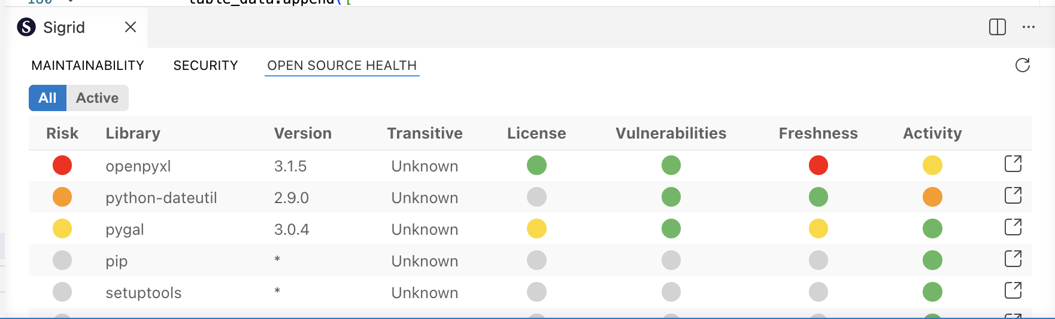Refresh the Sigrid findings
Screen dimensions: 1055x319
[x=1022, y=65]
